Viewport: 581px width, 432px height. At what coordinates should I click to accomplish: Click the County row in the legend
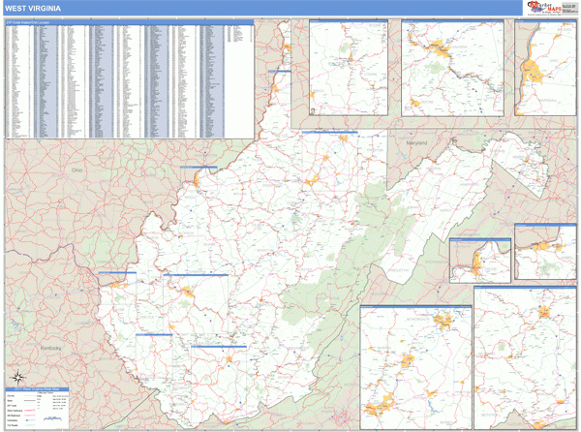[x=21, y=396]
